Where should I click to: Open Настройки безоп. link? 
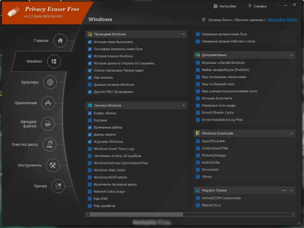point(282,20)
